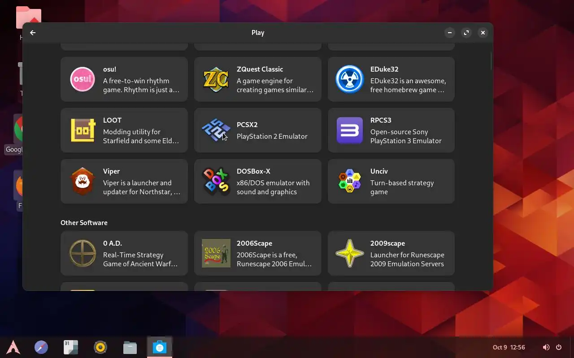
Task: Open the EDuke32 radiation icon
Action: [350, 79]
